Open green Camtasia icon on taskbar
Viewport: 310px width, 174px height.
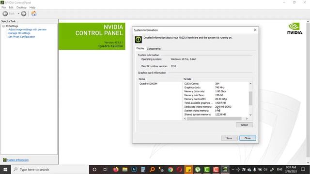pos(207,170)
